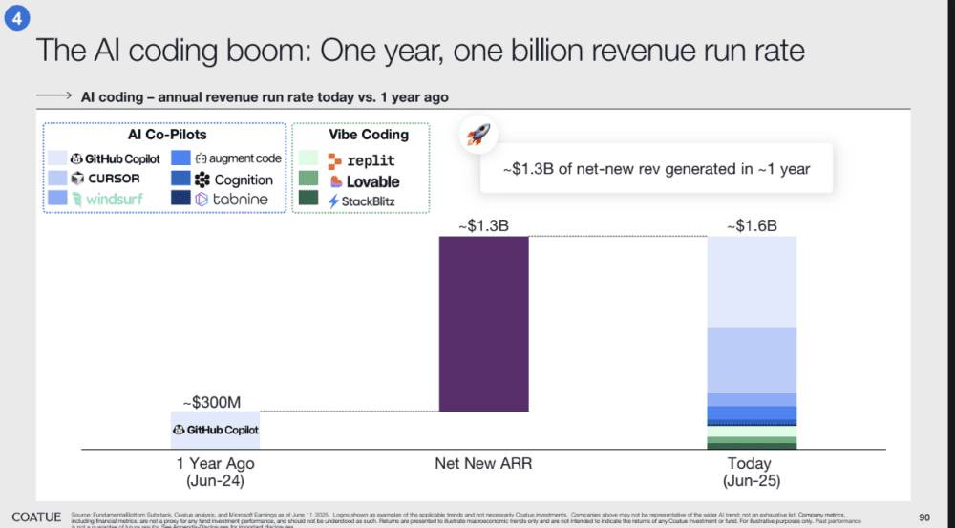Image resolution: width=955 pixels, height=528 pixels.
Task: Click the Lovable heart logo icon
Action: click(336, 181)
